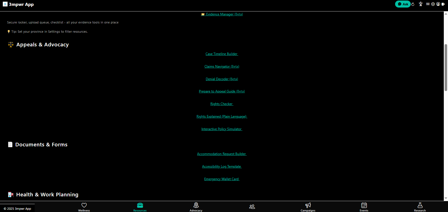This screenshot has width=448, height=212.
Task: Go to the Wellness tab
Action: 84,207
